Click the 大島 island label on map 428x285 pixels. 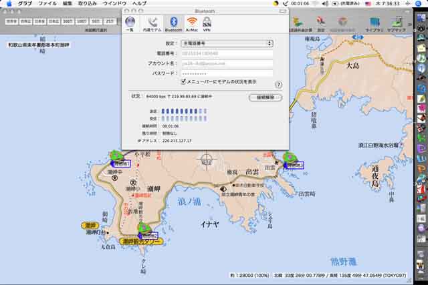pos(352,65)
